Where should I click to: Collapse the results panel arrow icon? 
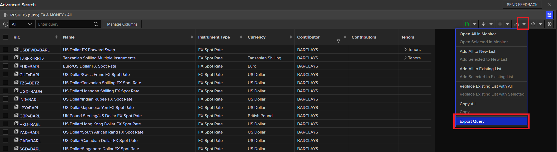6,15
